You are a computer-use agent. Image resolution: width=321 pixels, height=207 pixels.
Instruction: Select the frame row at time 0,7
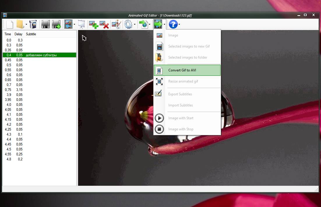(40, 85)
